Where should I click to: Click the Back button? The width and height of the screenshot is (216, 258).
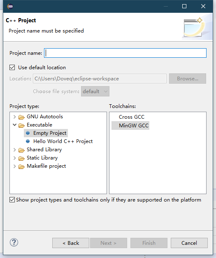(71, 243)
